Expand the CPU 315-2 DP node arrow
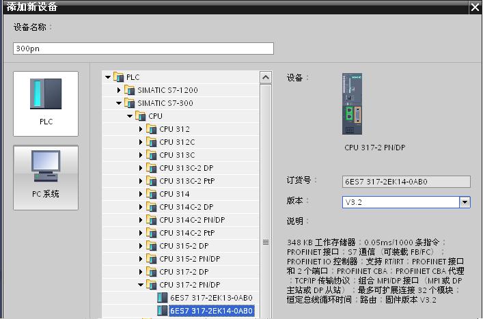The image size is (483, 319). [141, 246]
